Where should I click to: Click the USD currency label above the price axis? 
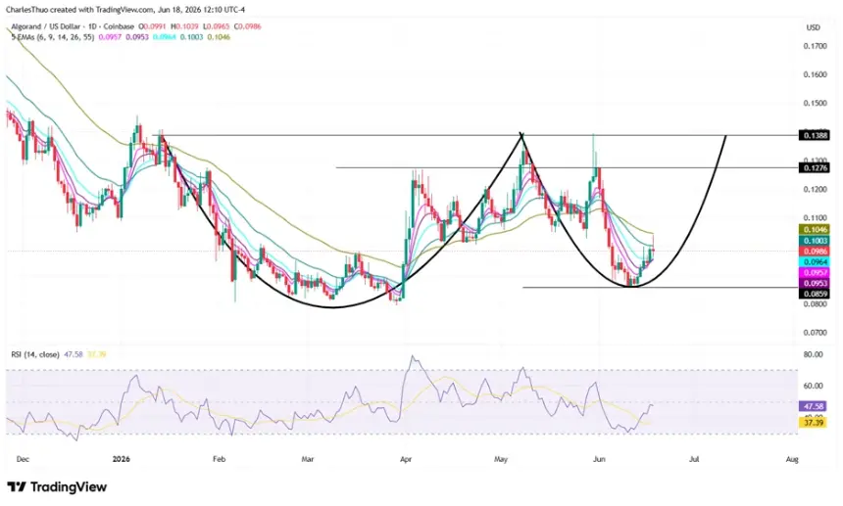pyautogui.click(x=813, y=27)
